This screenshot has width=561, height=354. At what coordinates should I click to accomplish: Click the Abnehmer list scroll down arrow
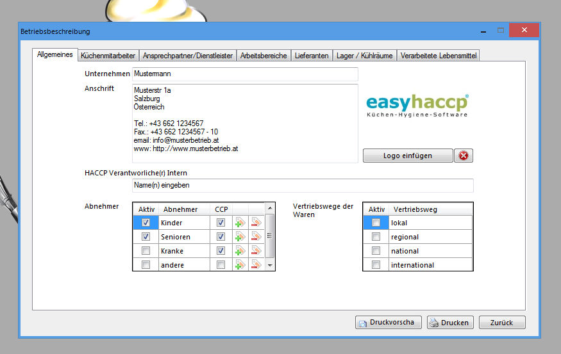[270, 266]
